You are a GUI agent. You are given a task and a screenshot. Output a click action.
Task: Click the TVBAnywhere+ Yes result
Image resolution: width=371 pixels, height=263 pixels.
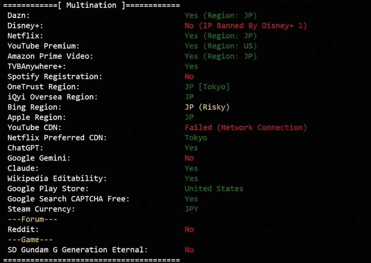[x=191, y=66]
